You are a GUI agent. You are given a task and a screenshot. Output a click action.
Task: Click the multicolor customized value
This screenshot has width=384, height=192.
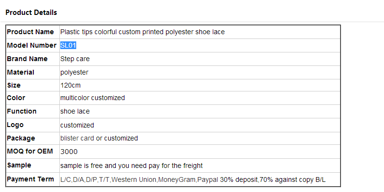coord(93,98)
